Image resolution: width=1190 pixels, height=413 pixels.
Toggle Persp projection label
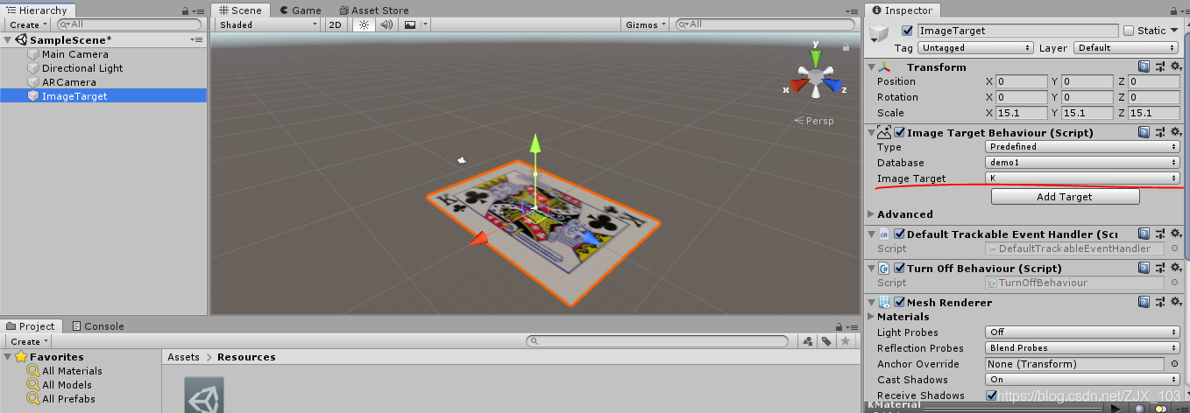point(814,121)
